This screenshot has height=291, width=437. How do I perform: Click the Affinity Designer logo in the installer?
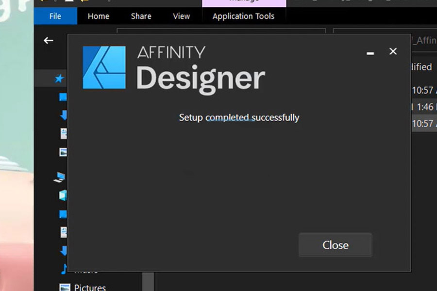[104, 67]
